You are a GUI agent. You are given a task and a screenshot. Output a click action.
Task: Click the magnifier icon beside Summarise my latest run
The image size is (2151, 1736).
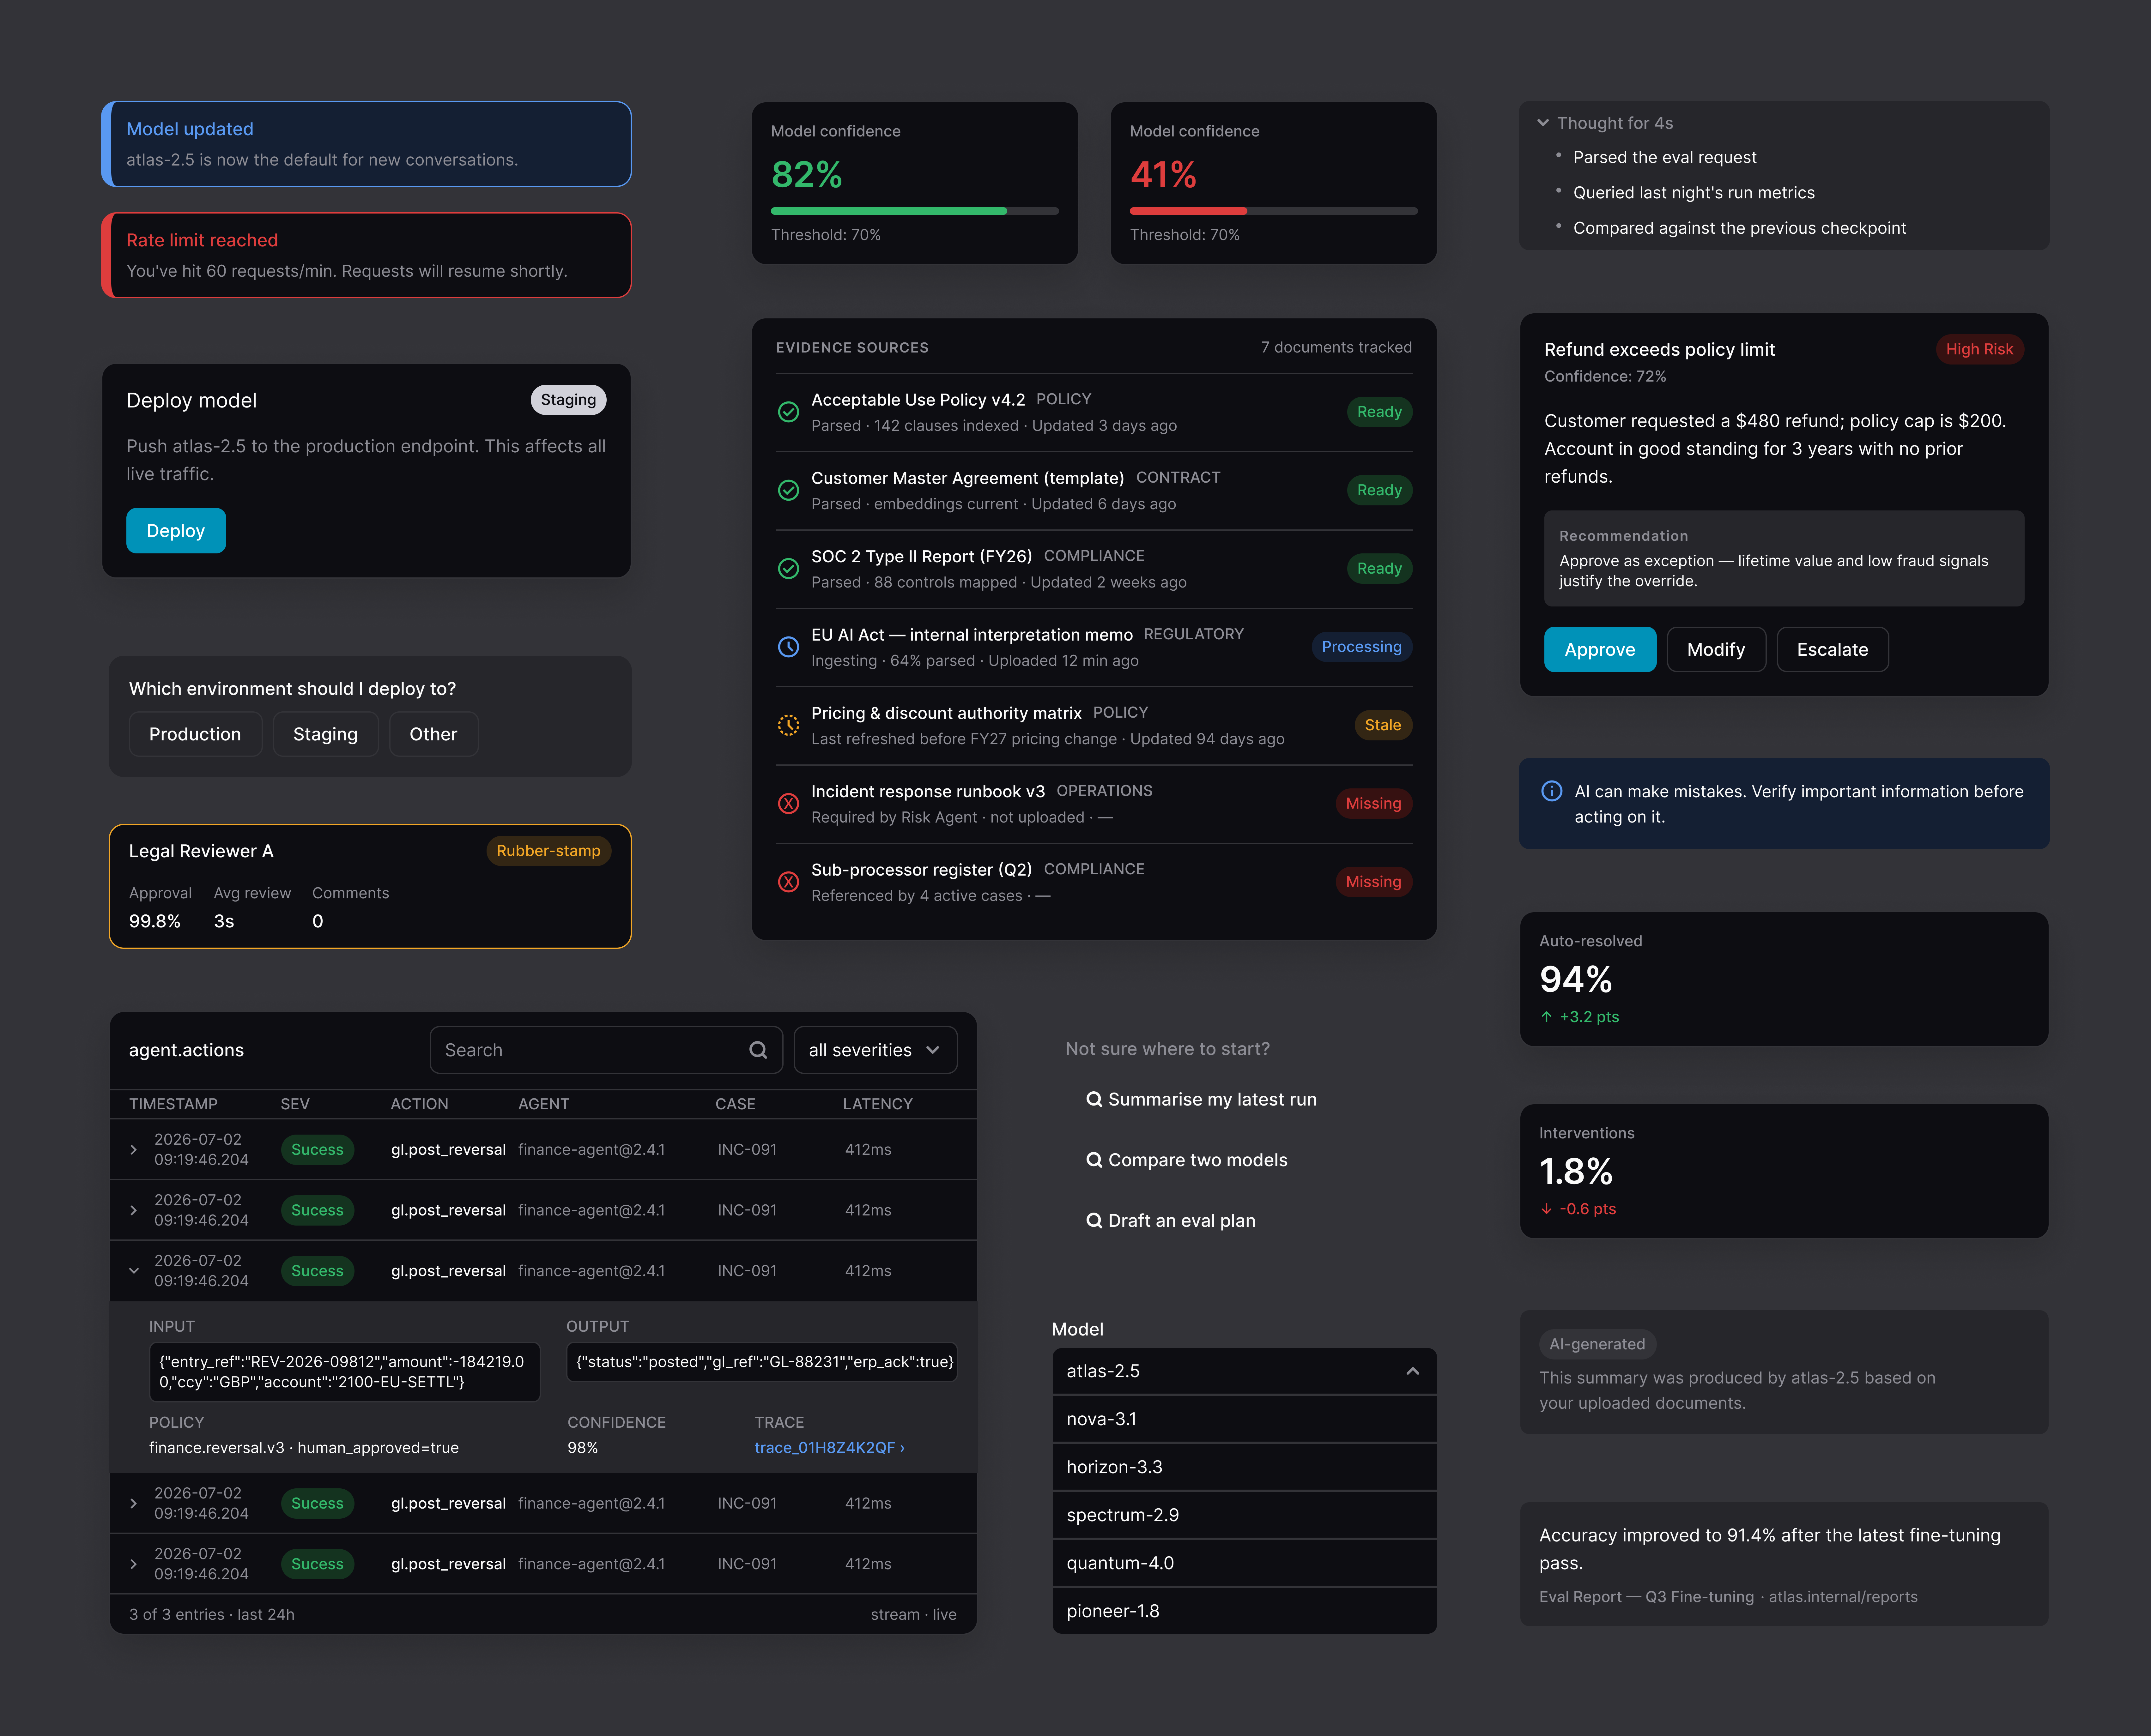point(1094,1099)
